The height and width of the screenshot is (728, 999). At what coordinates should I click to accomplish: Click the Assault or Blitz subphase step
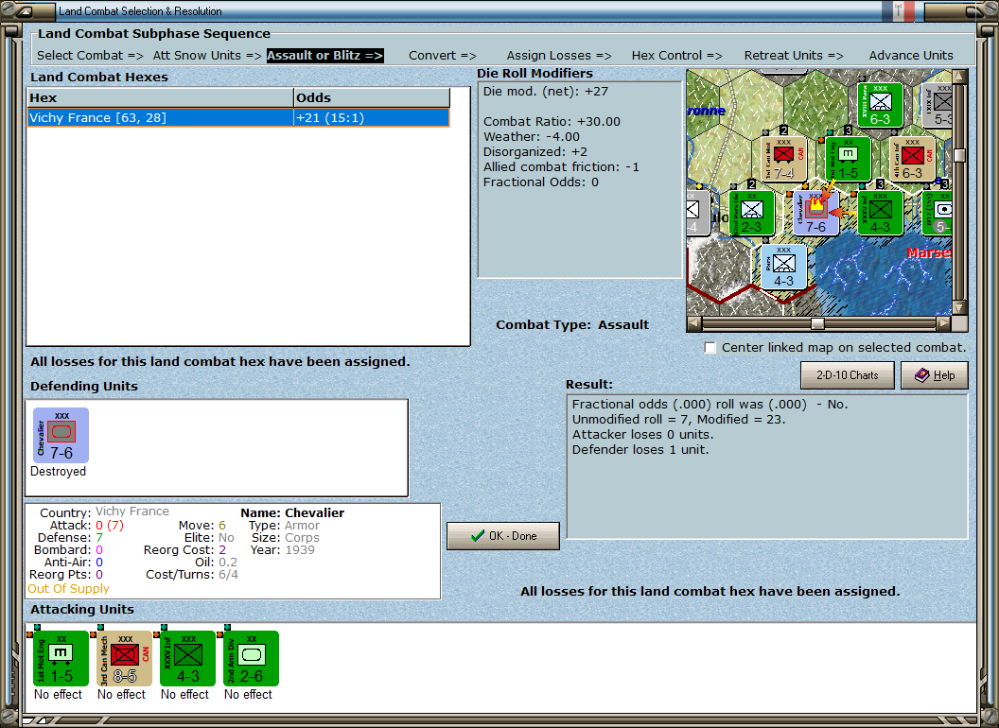[x=324, y=56]
